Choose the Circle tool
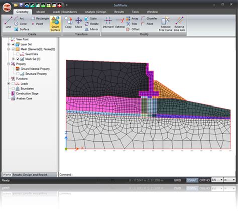Screen dimensions: 238x211 pyautogui.click(x=20, y=24)
